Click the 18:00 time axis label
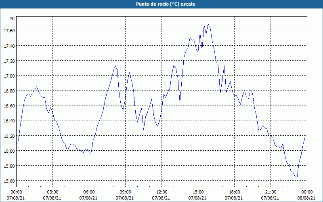Viewport: 323px width, 202px height. tap(235, 192)
